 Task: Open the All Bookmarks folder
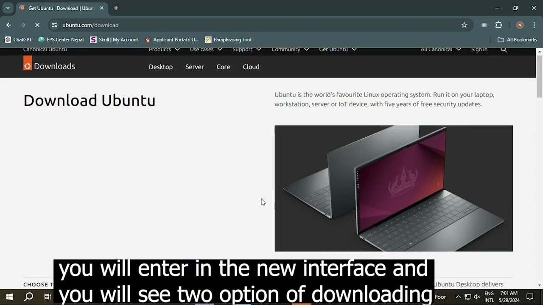[x=517, y=39]
